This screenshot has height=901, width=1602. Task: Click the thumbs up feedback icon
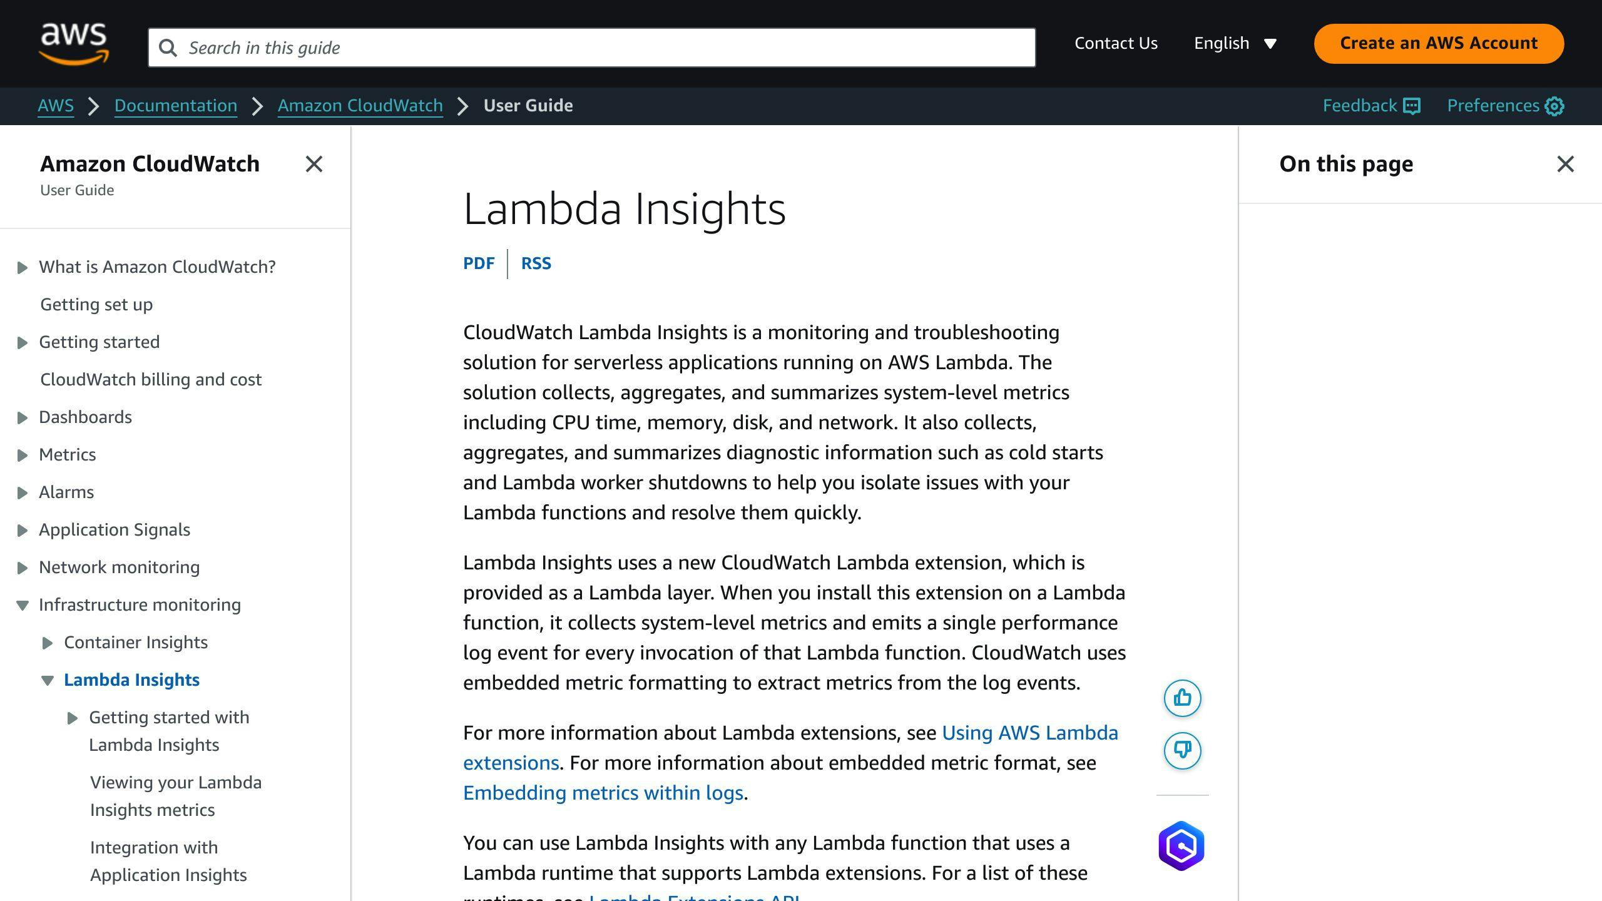(1181, 698)
